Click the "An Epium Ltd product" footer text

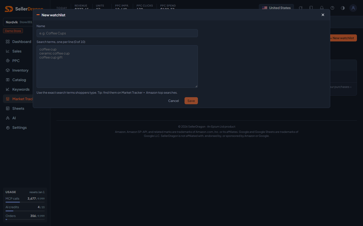coord(221,127)
